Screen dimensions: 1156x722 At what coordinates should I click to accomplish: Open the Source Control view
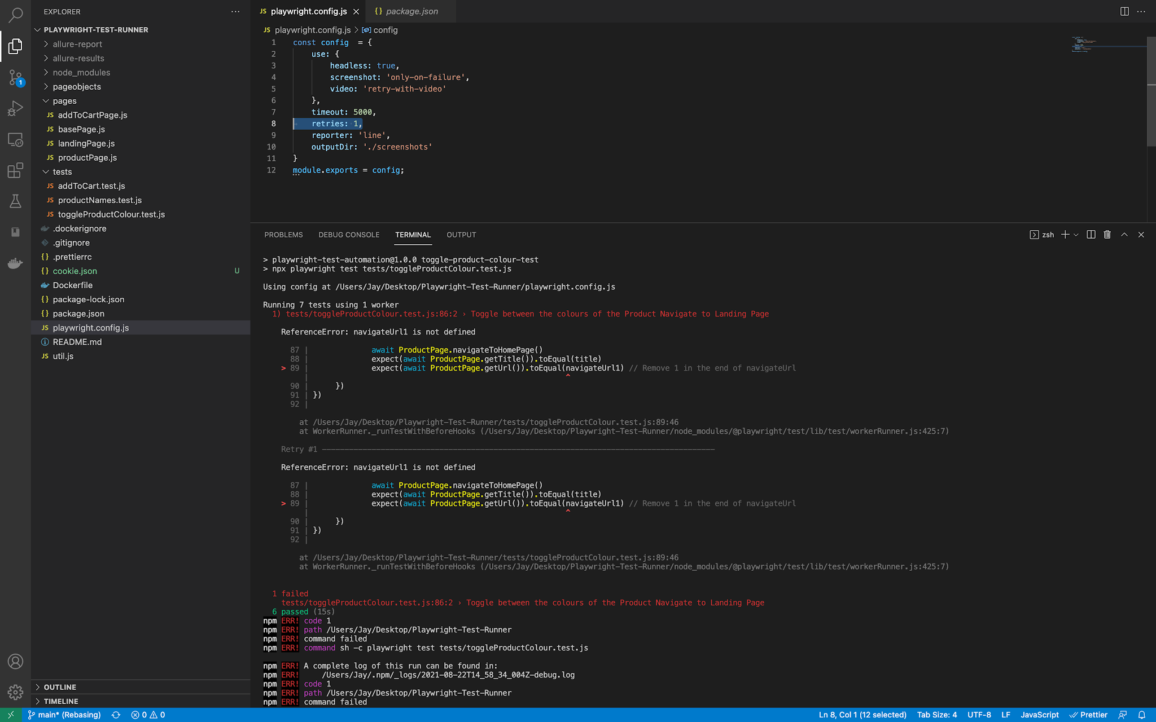pos(15,78)
